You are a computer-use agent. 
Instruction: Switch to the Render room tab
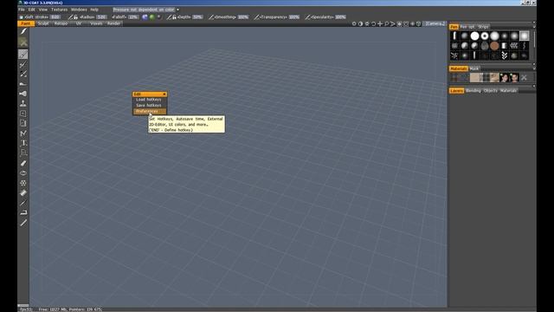click(x=113, y=23)
